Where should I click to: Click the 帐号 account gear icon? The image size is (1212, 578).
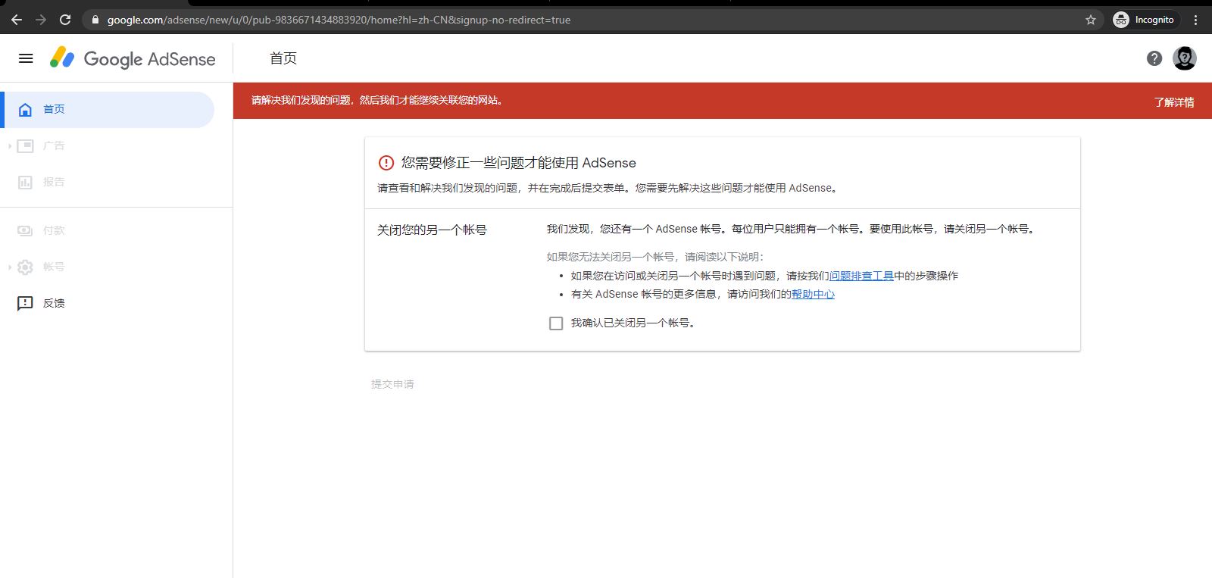point(25,267)
